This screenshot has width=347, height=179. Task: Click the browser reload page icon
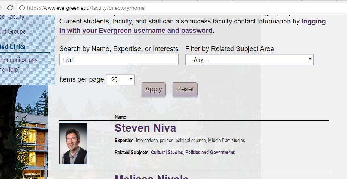point(10,7)
